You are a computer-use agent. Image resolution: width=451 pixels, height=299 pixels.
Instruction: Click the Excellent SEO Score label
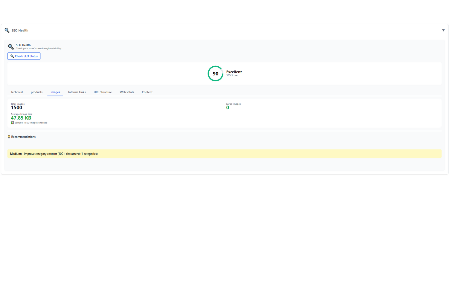click(234, 72)
